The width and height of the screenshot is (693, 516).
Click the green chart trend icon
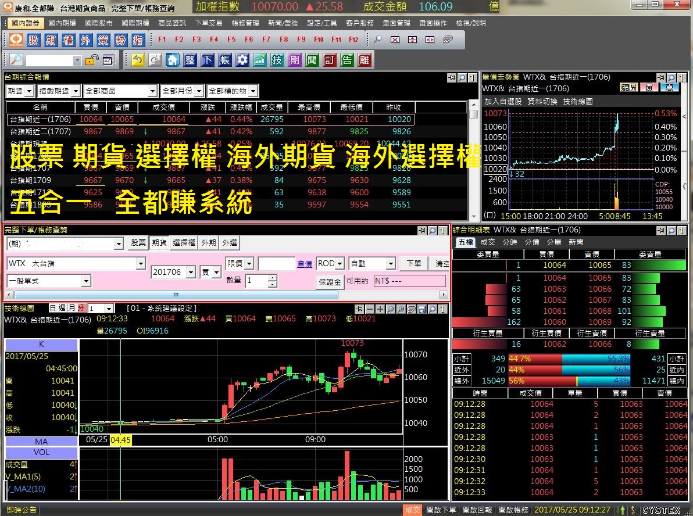259,60
